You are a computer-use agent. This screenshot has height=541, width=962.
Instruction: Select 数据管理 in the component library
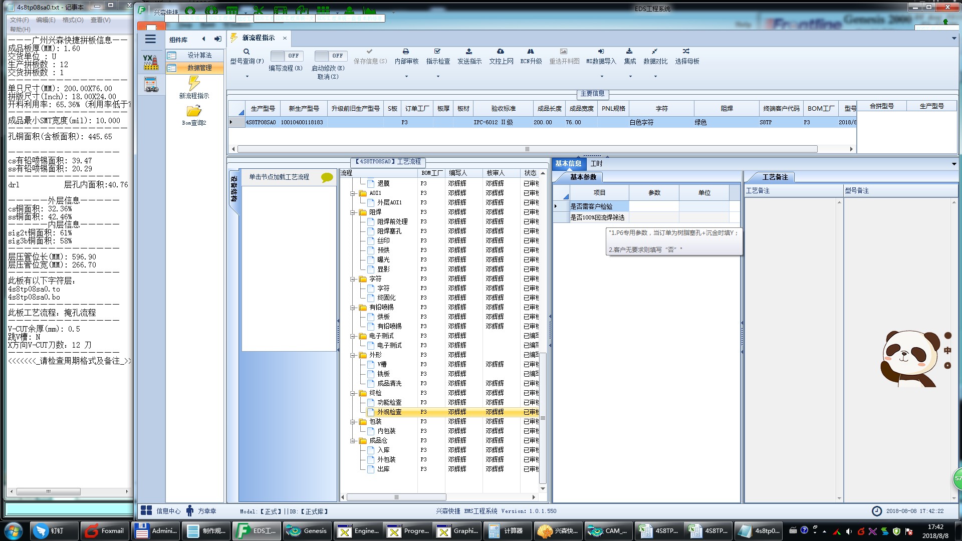(199, 68)
